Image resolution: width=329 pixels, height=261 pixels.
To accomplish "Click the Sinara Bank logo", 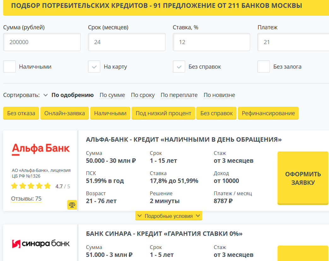I will coord(41,243).
